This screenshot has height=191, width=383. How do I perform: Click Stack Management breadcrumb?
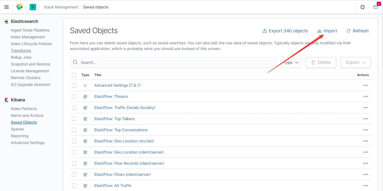coord(61,7)
